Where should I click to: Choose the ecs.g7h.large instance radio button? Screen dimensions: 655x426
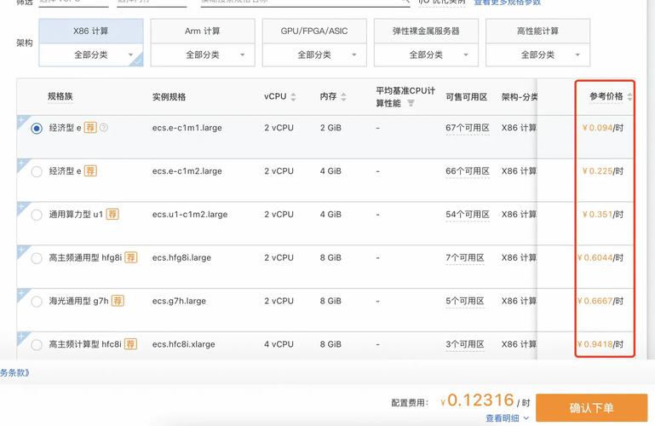(37, 302)
